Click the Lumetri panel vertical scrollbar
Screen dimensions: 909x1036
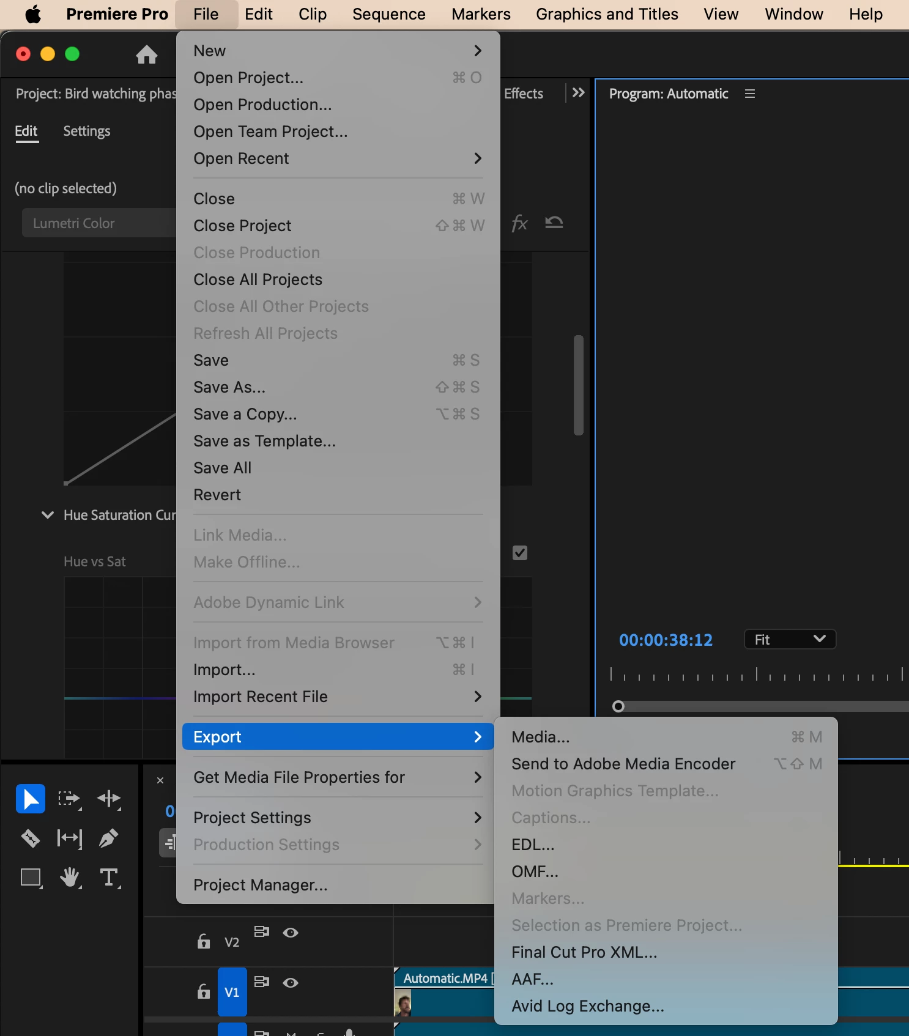pos(579,385)
